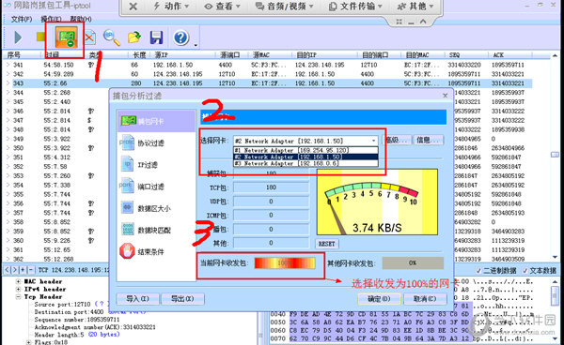Stop capture using the yellow square icon

click(x=41, y=37)
